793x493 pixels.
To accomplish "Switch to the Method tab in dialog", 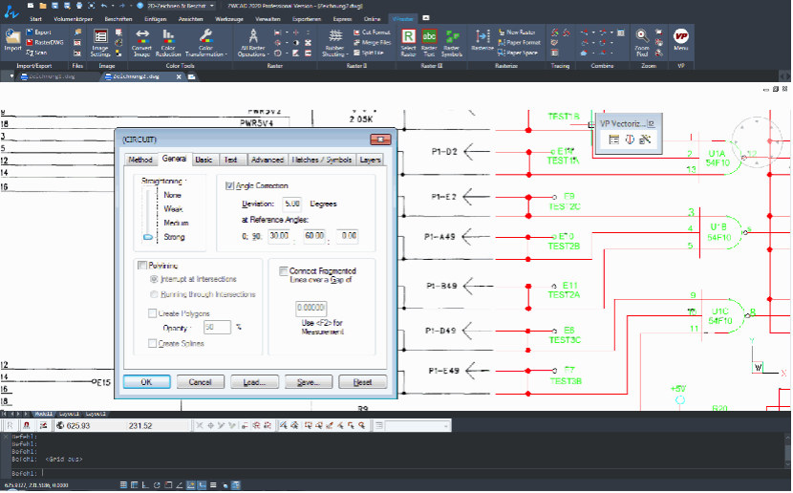I will point(140,160).
